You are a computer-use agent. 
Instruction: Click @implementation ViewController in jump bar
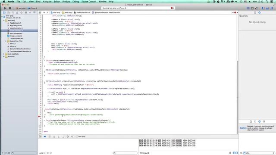pyautogui.click(x=107, y=12)
